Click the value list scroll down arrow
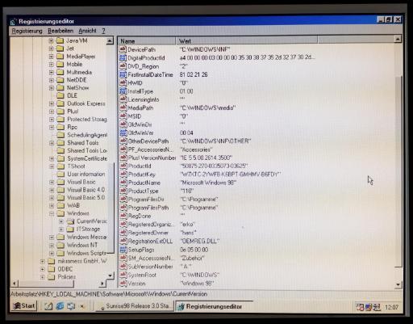 pyautogui.click(x=398, y=284)
